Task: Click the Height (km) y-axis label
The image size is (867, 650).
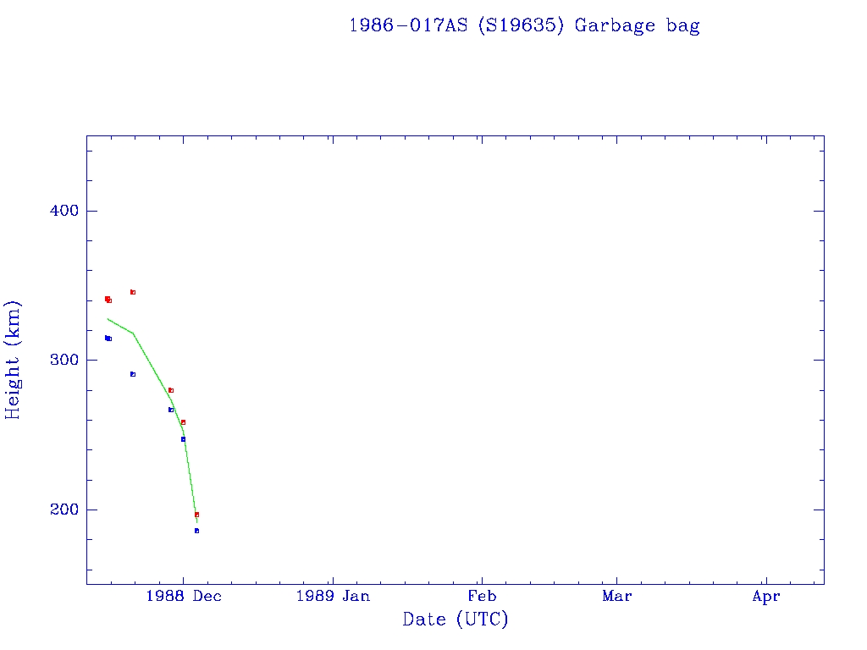Action: pos(13,360)
